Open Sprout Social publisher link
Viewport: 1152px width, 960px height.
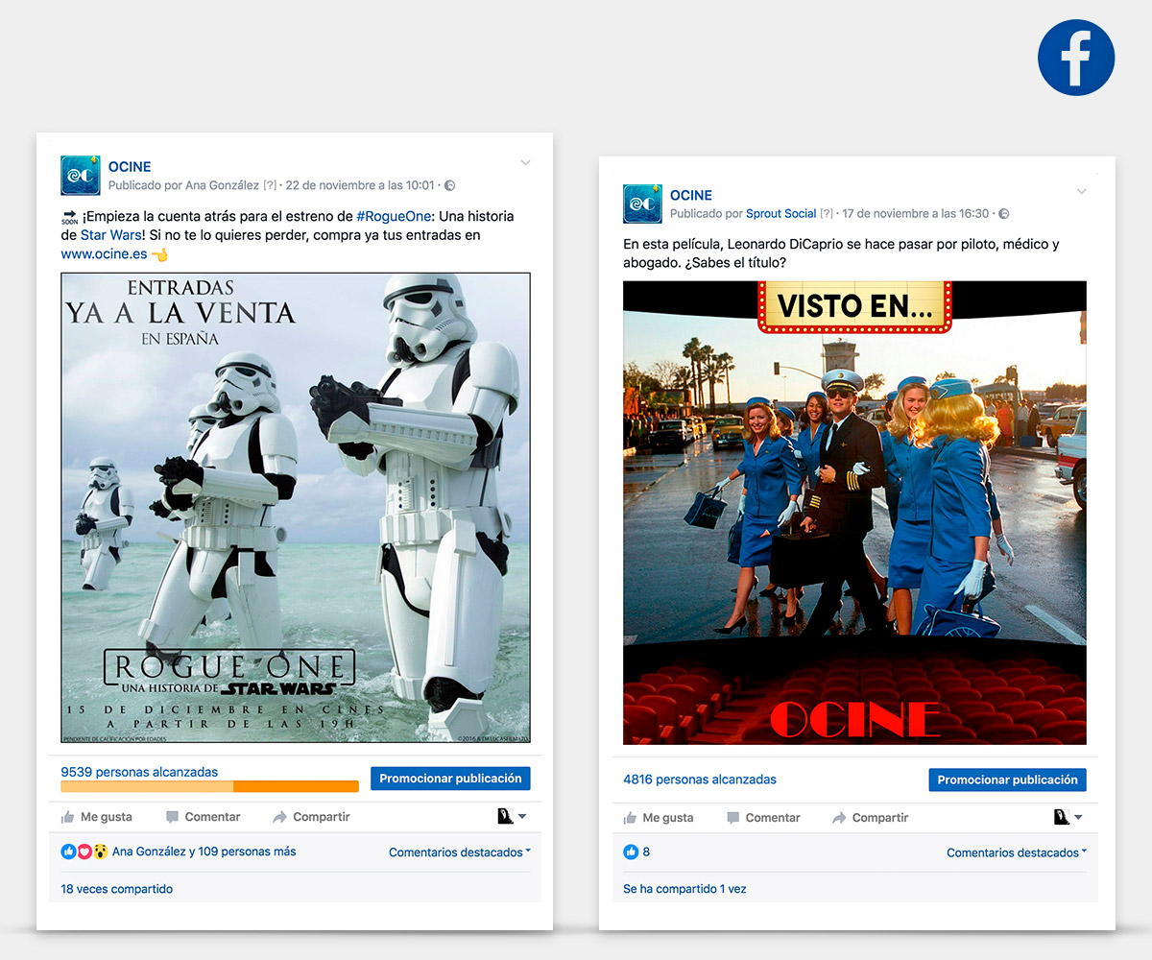click(x=781, y=214)
